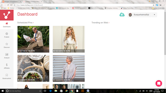This screenshot has height=93, width=166.
Task: Click the browser home icon
Action: click(11, 5)
